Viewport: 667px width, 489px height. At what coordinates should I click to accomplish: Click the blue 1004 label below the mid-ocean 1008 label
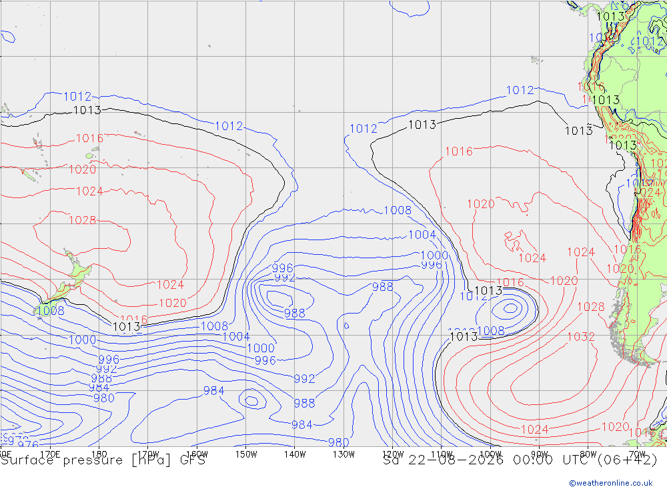tap(422, 235)
